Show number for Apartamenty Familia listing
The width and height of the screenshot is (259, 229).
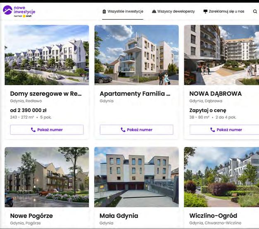coord(136,130)
